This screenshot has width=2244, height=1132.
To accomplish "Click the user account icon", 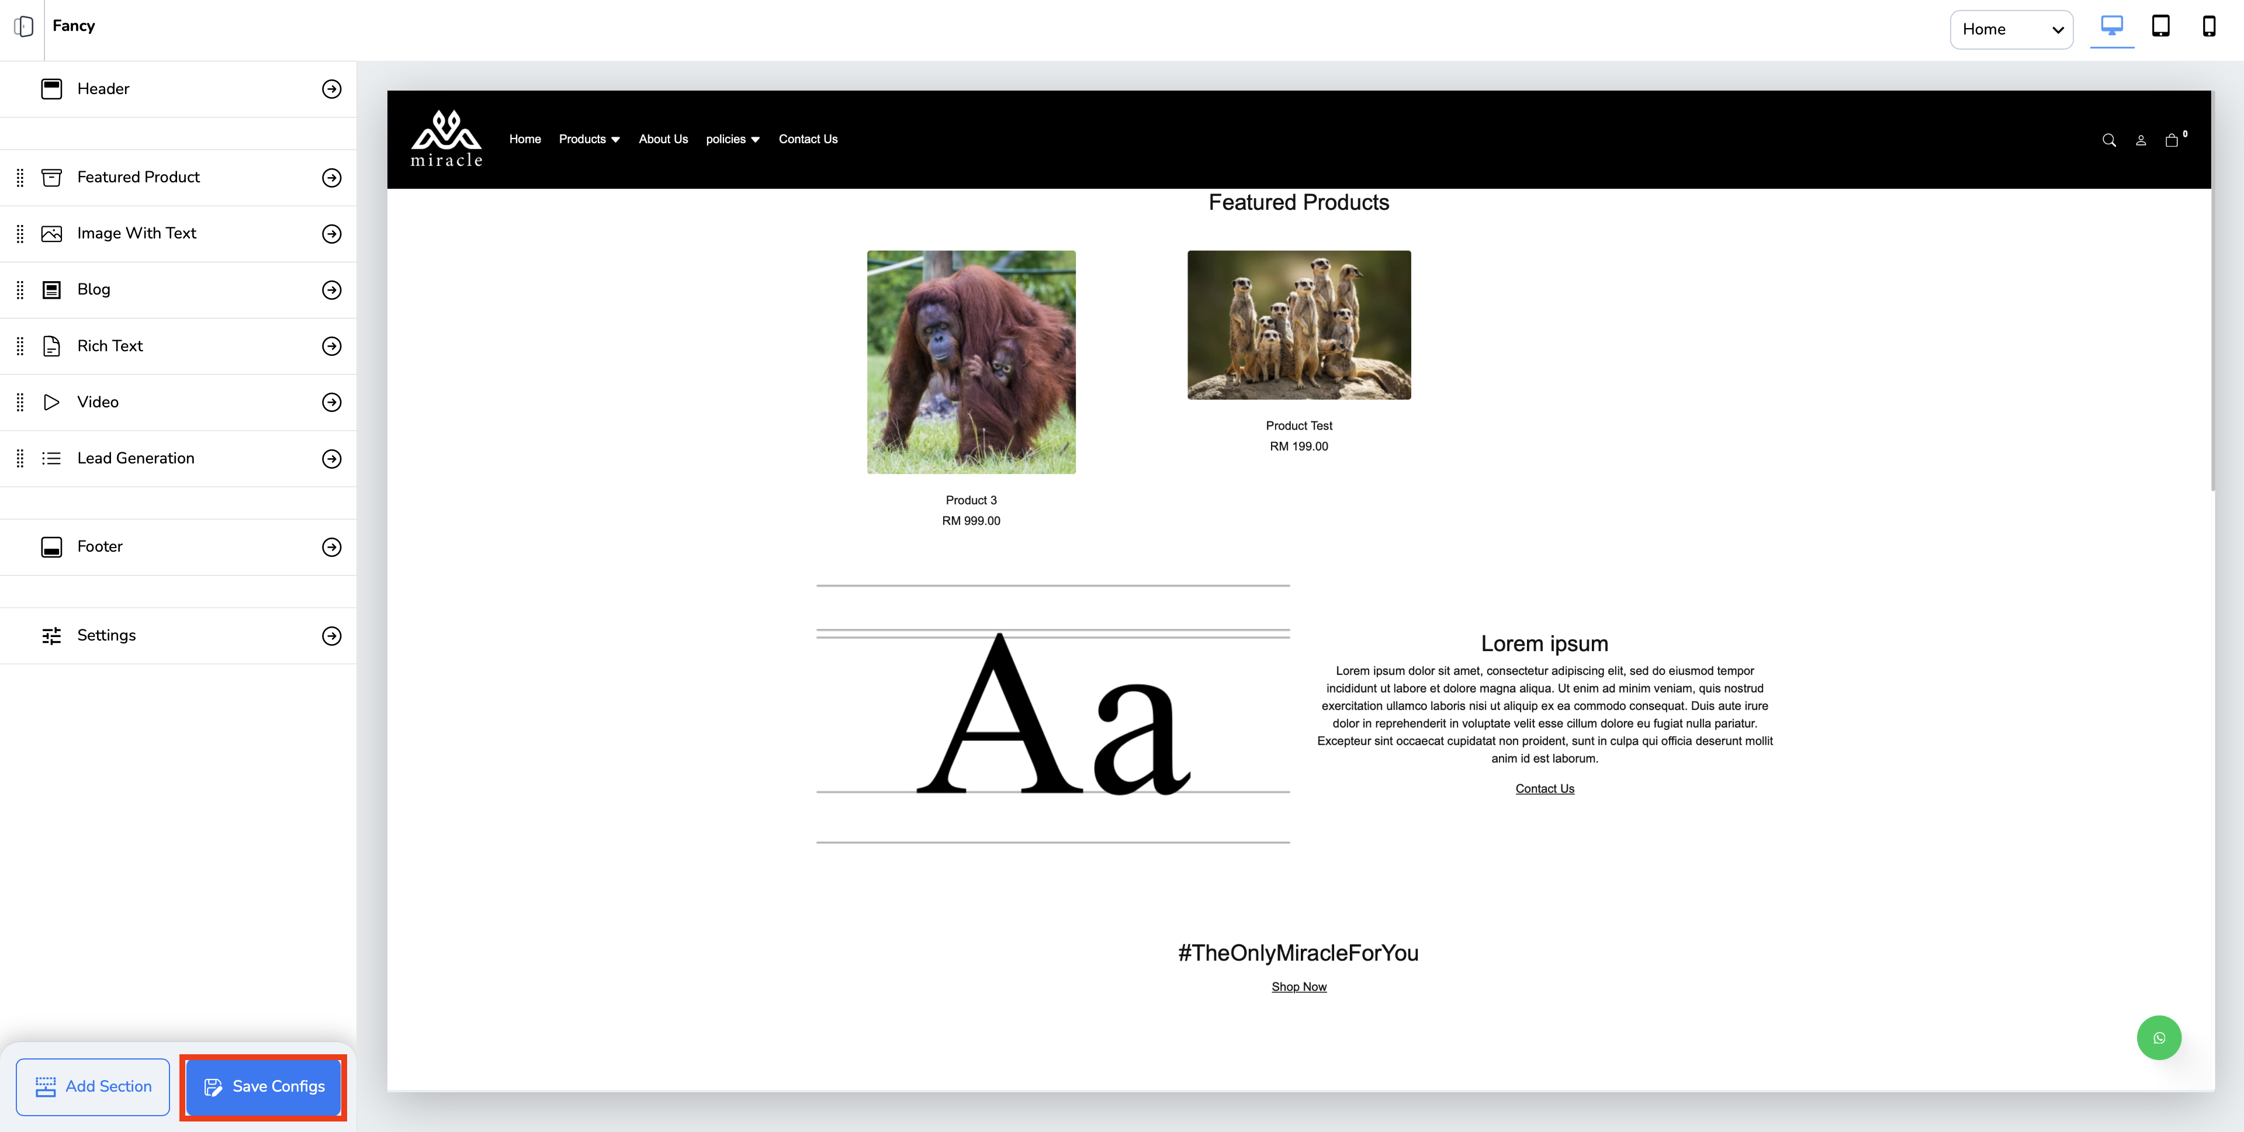I will pos(2141,140).
